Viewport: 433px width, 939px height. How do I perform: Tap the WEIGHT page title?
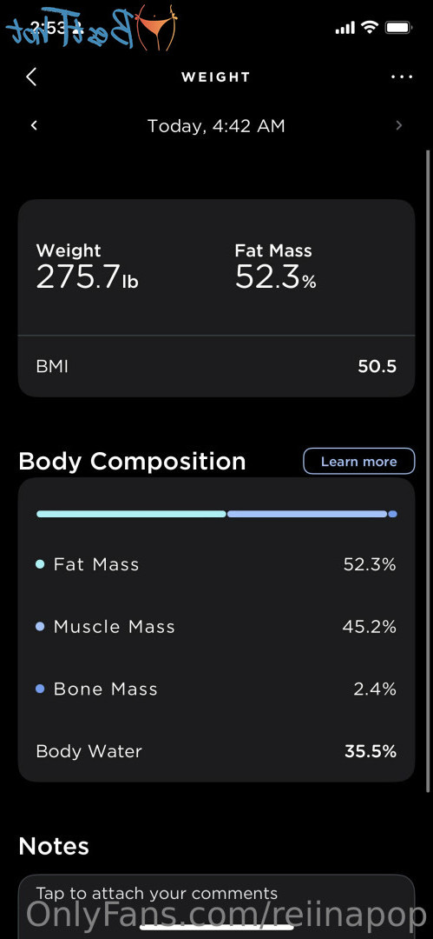(216, 77)
